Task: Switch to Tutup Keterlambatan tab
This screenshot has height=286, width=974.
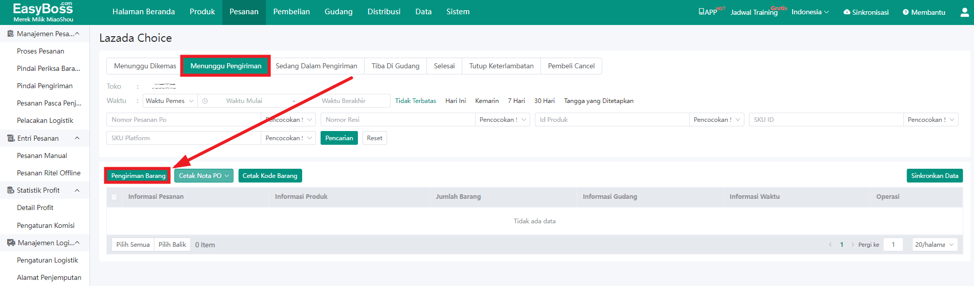Action: (x=501, y=66)
